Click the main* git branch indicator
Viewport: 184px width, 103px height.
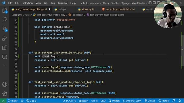[x=13, y=101]
